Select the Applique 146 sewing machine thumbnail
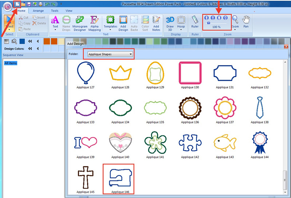The image size is (291, 198). coord(119,178)
